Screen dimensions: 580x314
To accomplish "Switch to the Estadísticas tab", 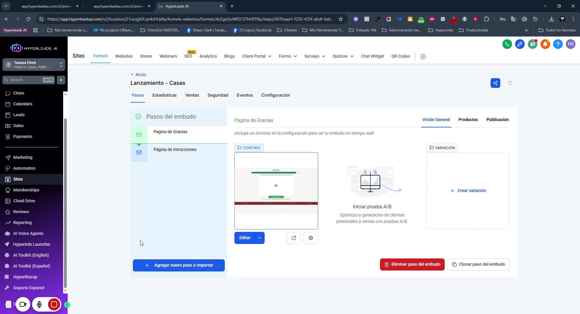I will tap(164, 95).
